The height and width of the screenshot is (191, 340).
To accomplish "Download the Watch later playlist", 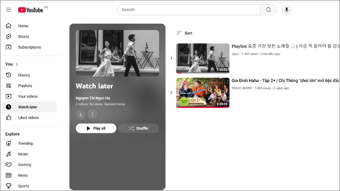I will (80, 115).
